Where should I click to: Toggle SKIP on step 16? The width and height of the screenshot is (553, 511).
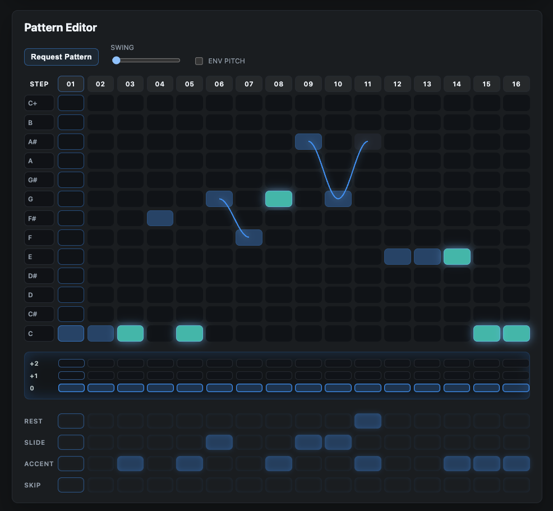coord(517,485)
